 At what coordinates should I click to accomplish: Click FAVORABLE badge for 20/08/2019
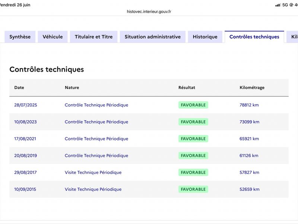point(193,156)
